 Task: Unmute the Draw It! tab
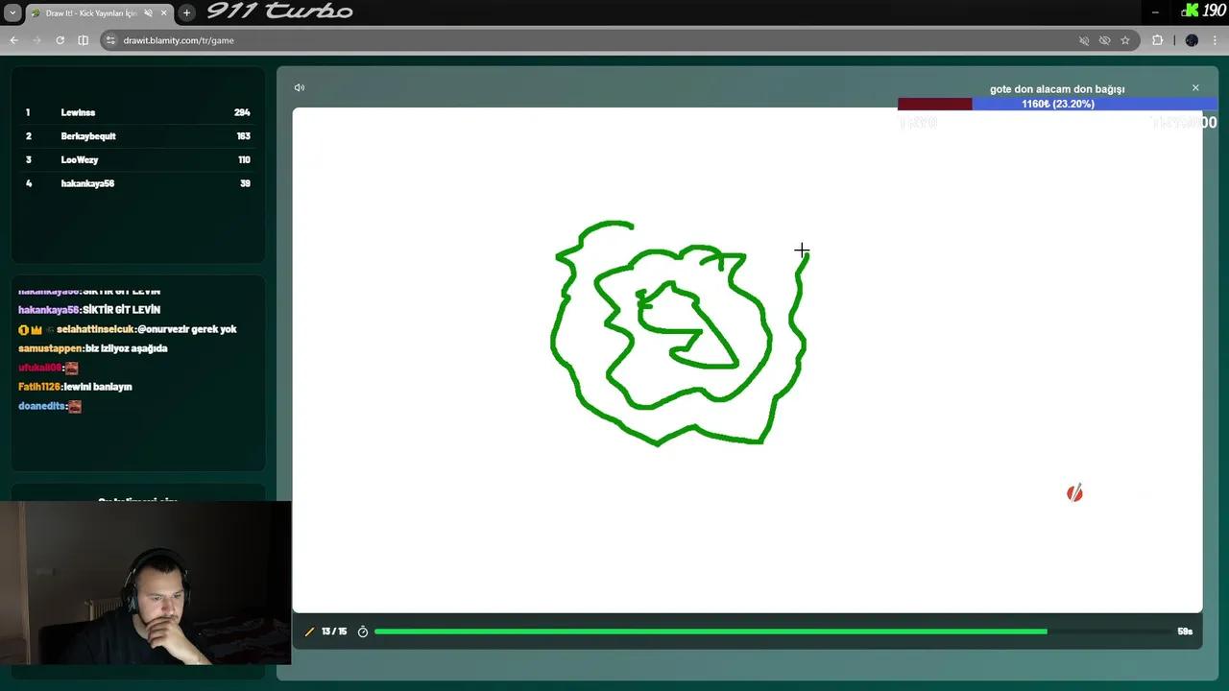tap(148, 13)
